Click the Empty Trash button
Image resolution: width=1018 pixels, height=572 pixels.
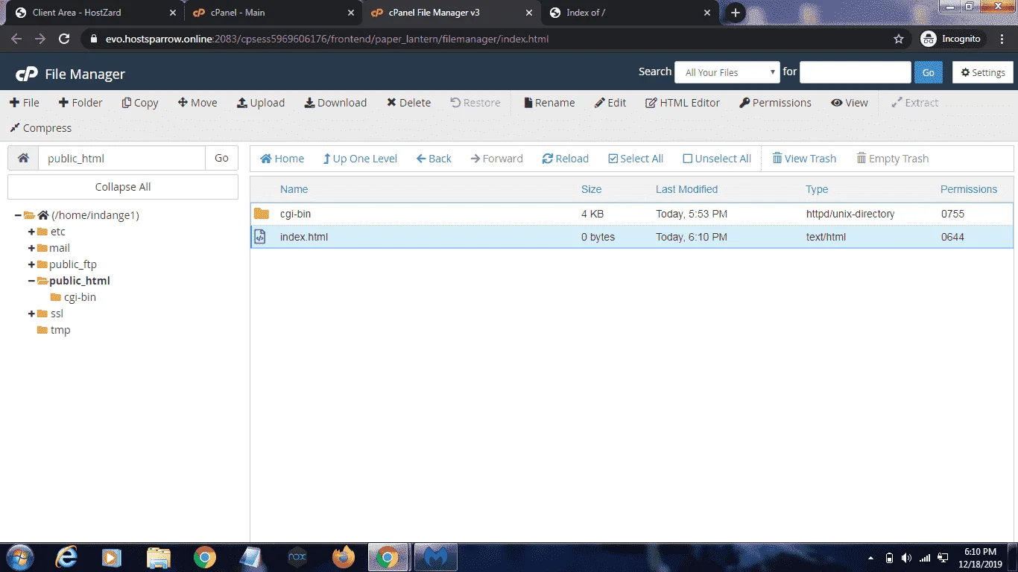[892, 159]
